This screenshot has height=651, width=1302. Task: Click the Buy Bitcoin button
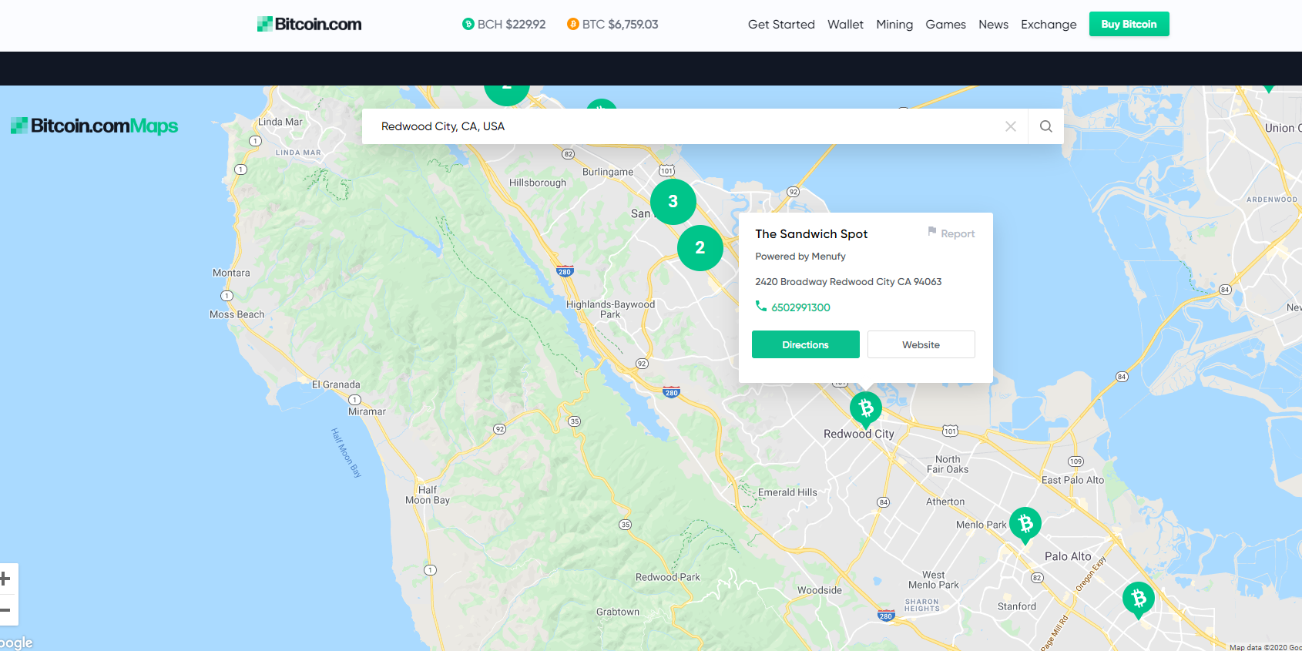pyautogui.click(x=1129, y=24)
